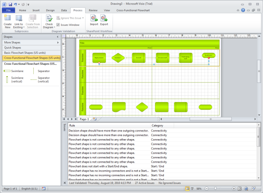
Task: Select Basic Flowchart Shapes stencil
Action: pyautogui.click(x=25, y=53)
